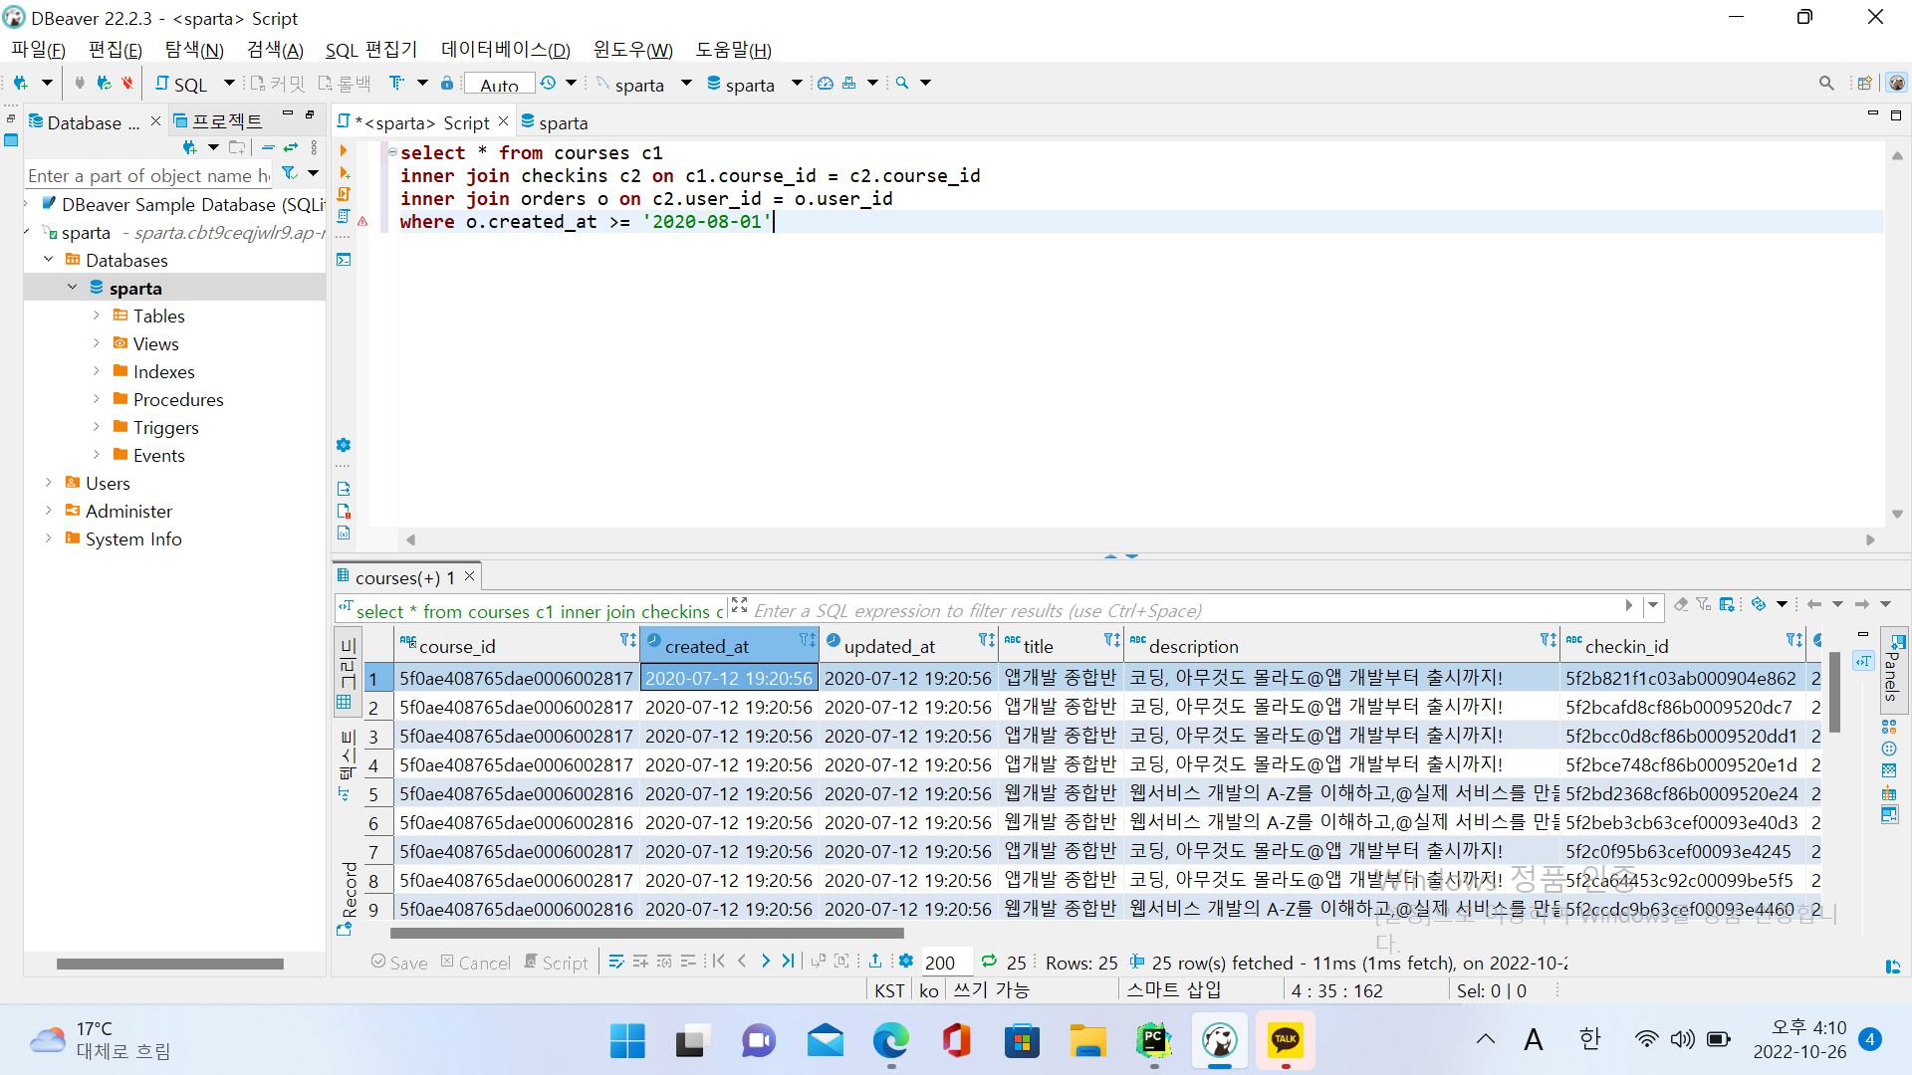Image resolution: width=1912 pixels, height=1075 pixels.
Task: Expand the Views folder
Action: point(97,343)
